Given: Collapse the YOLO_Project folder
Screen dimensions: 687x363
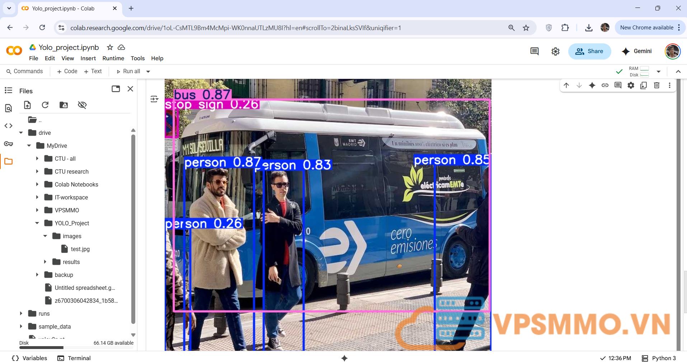Looking at the screenshot, I should coord(37,223).
